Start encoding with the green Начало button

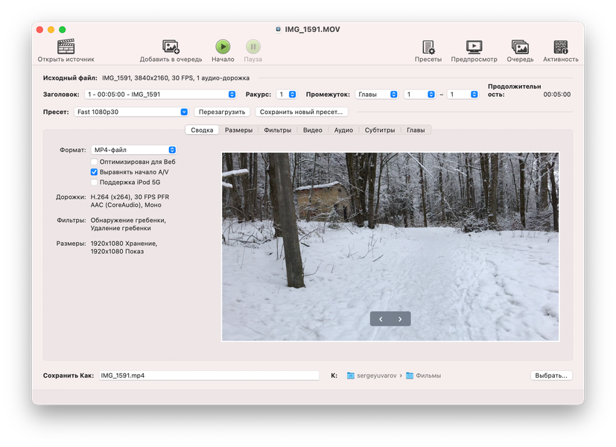[x=223, y=47]
